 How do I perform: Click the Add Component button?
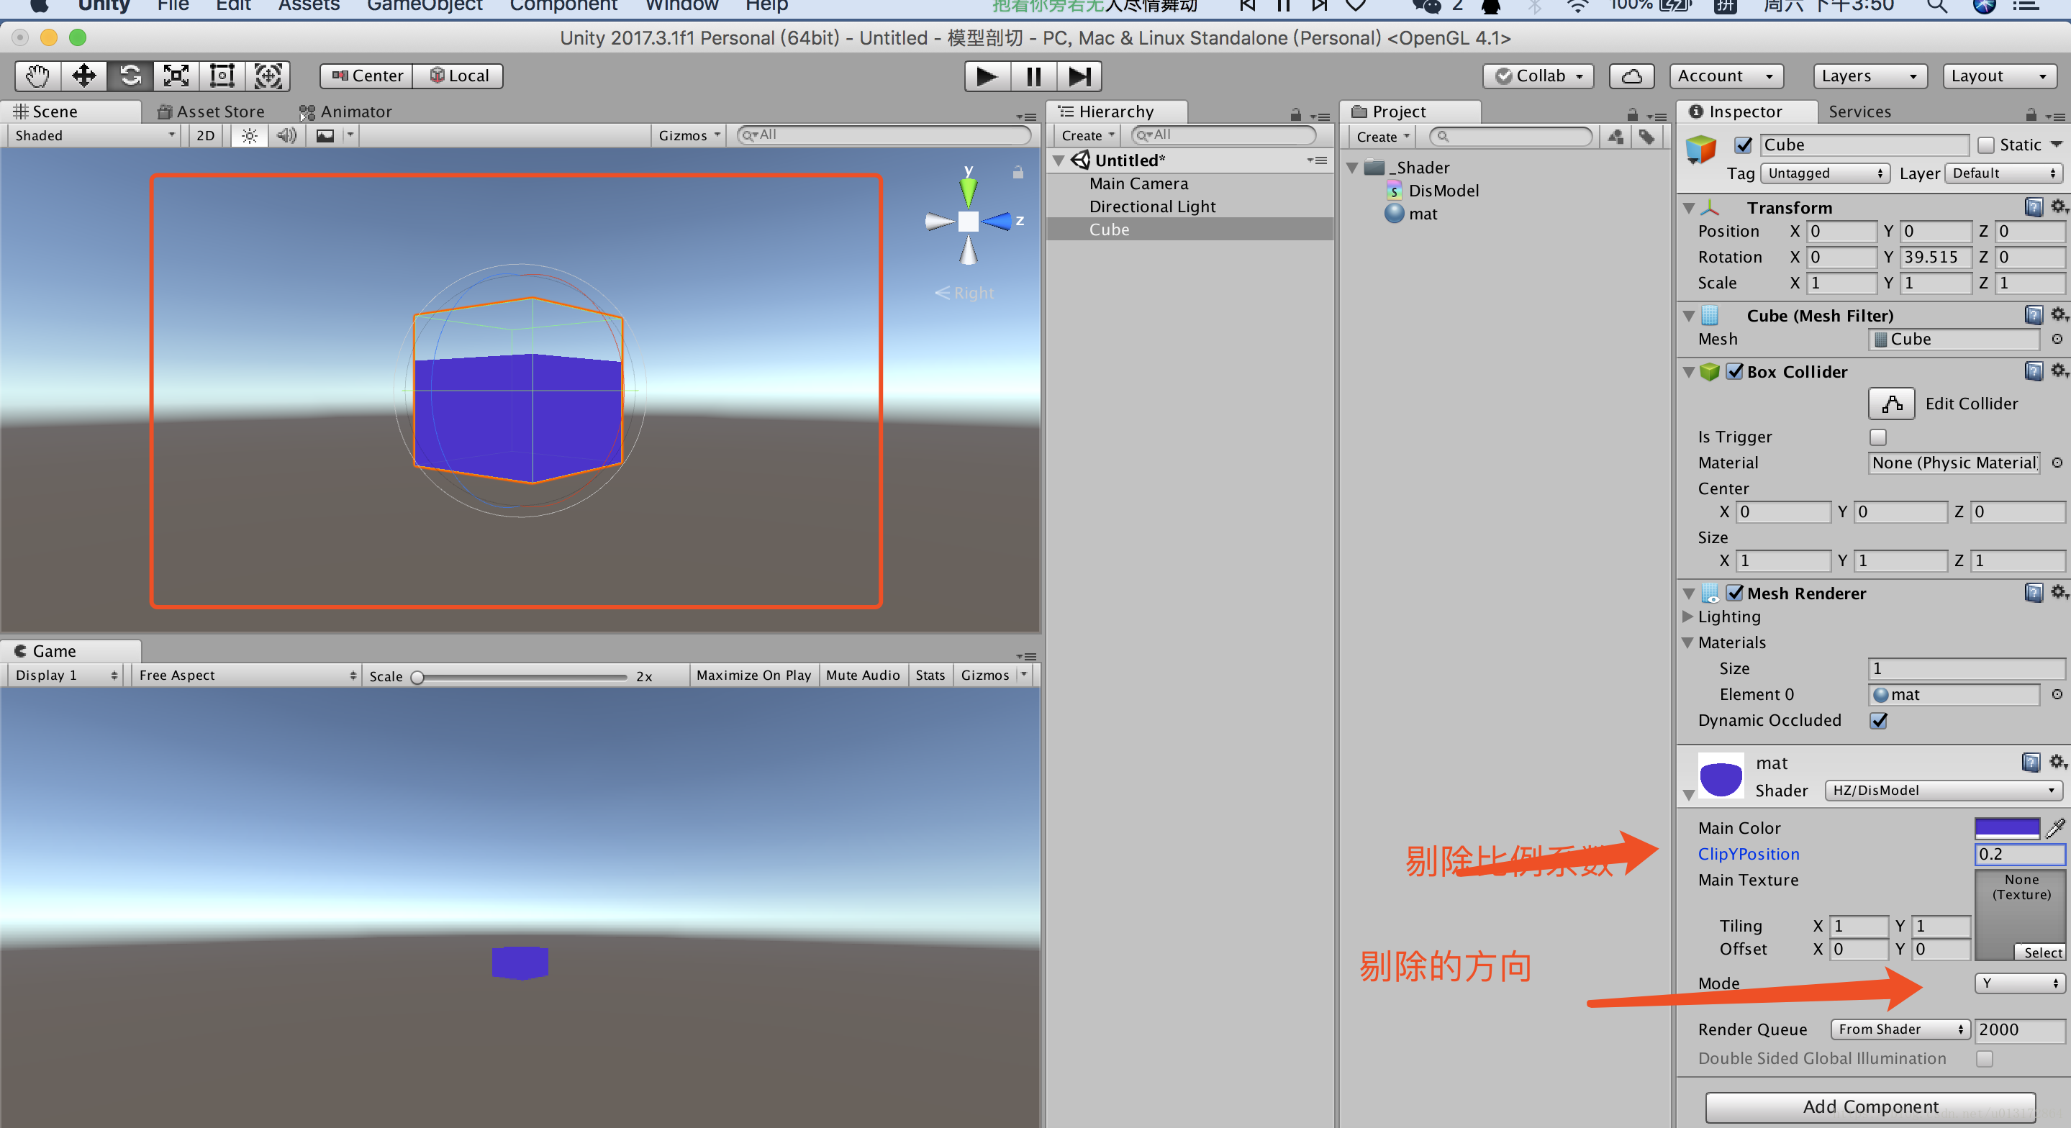point(1870,1106)
